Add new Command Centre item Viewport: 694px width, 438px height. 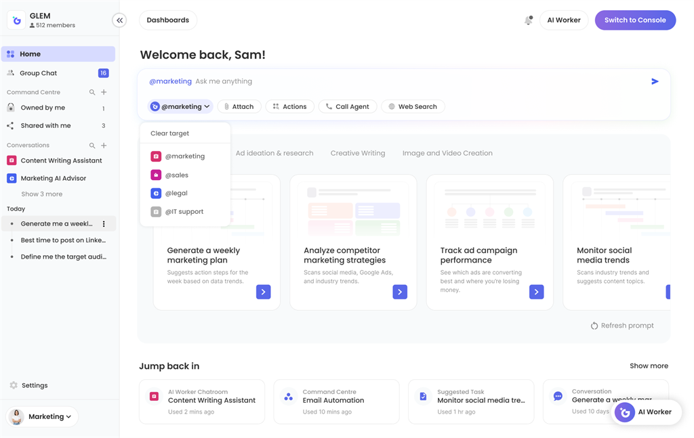click(104, 92)
